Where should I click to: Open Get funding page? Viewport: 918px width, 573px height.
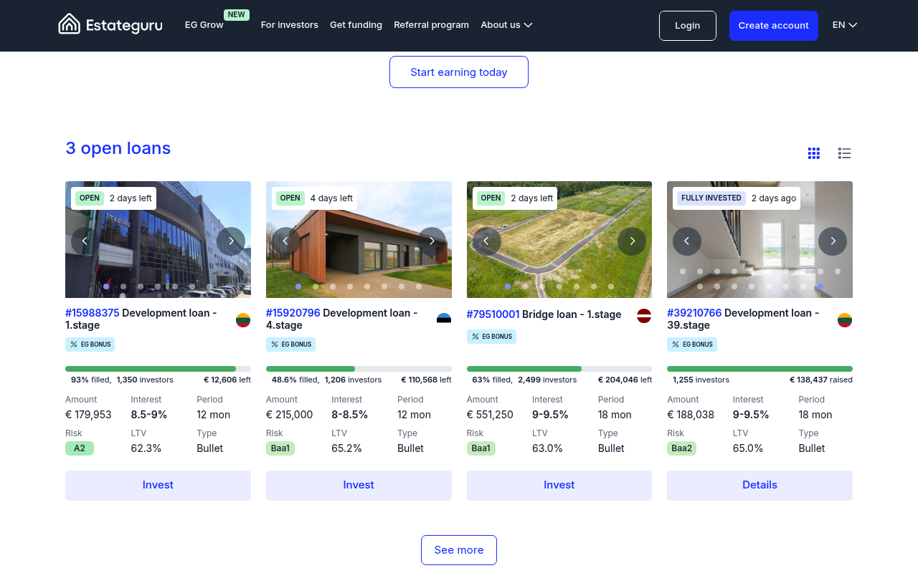pyautogui.click(x=356, y=25)
